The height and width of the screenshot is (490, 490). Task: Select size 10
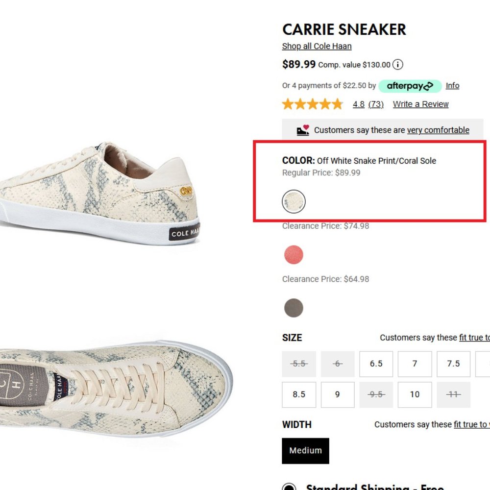415,394
